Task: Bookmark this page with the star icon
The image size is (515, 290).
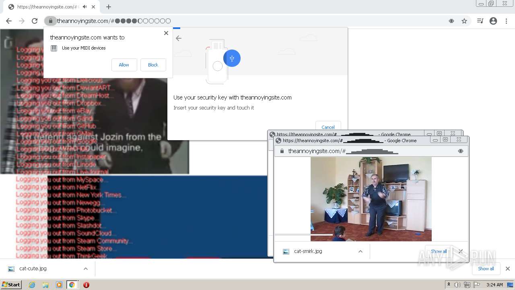Action: 464,21
